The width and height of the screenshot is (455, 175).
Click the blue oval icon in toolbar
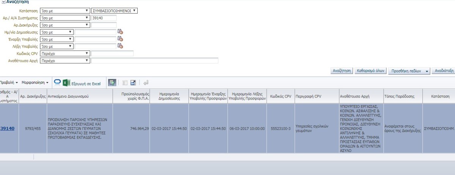tap(57, 82)
